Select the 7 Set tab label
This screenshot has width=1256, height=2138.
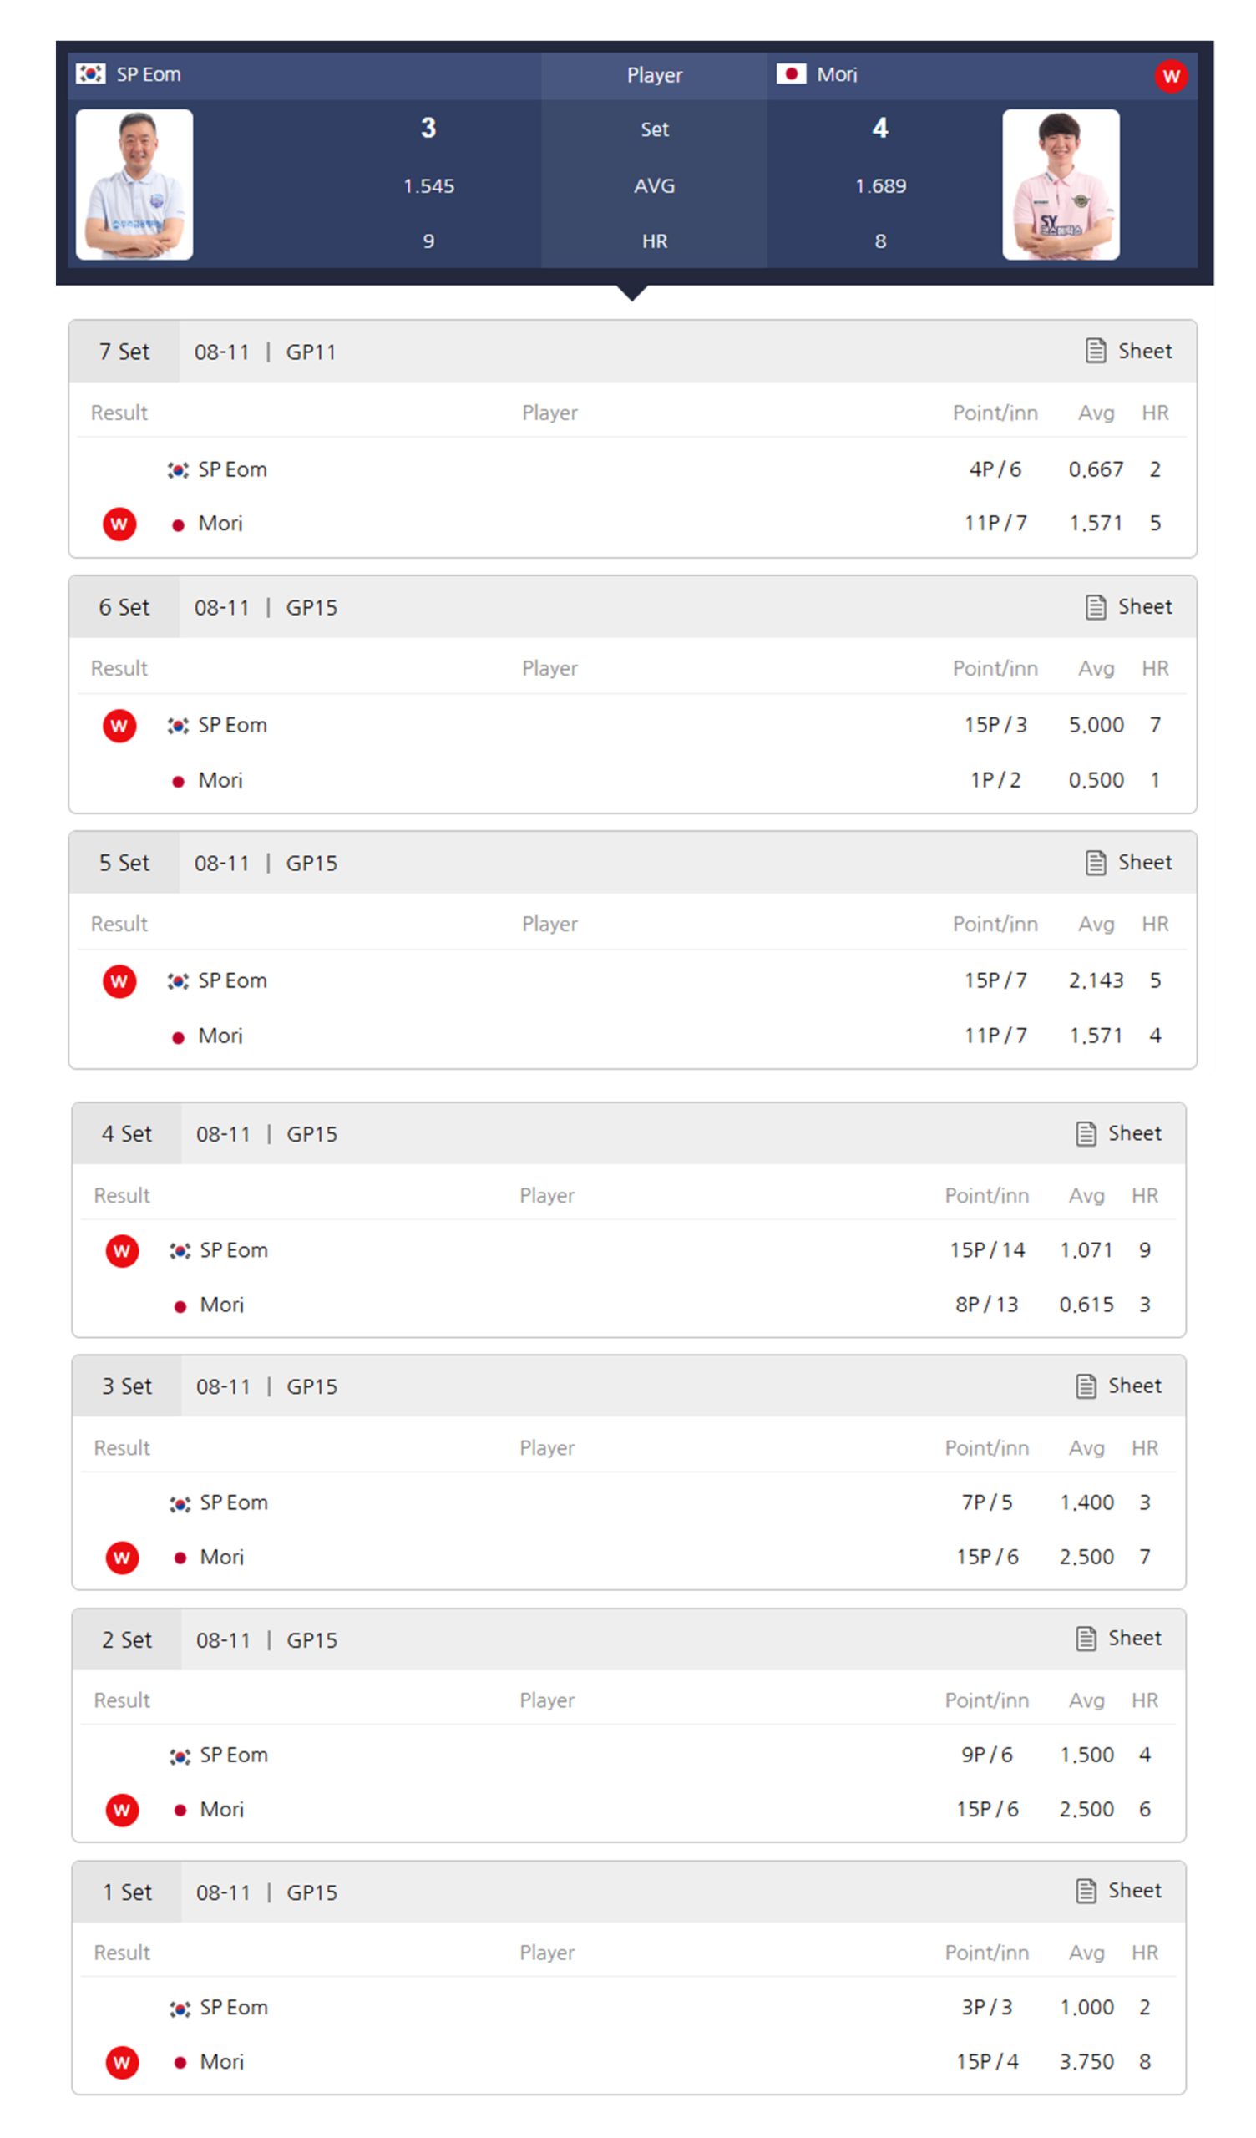(x=124, y=352)
